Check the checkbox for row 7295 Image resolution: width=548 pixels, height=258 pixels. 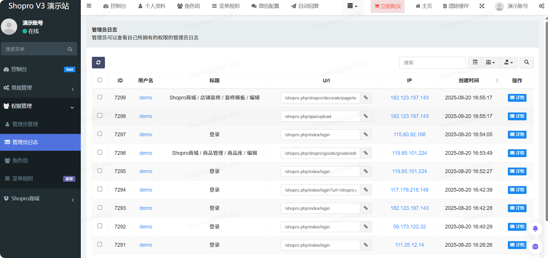100,171
